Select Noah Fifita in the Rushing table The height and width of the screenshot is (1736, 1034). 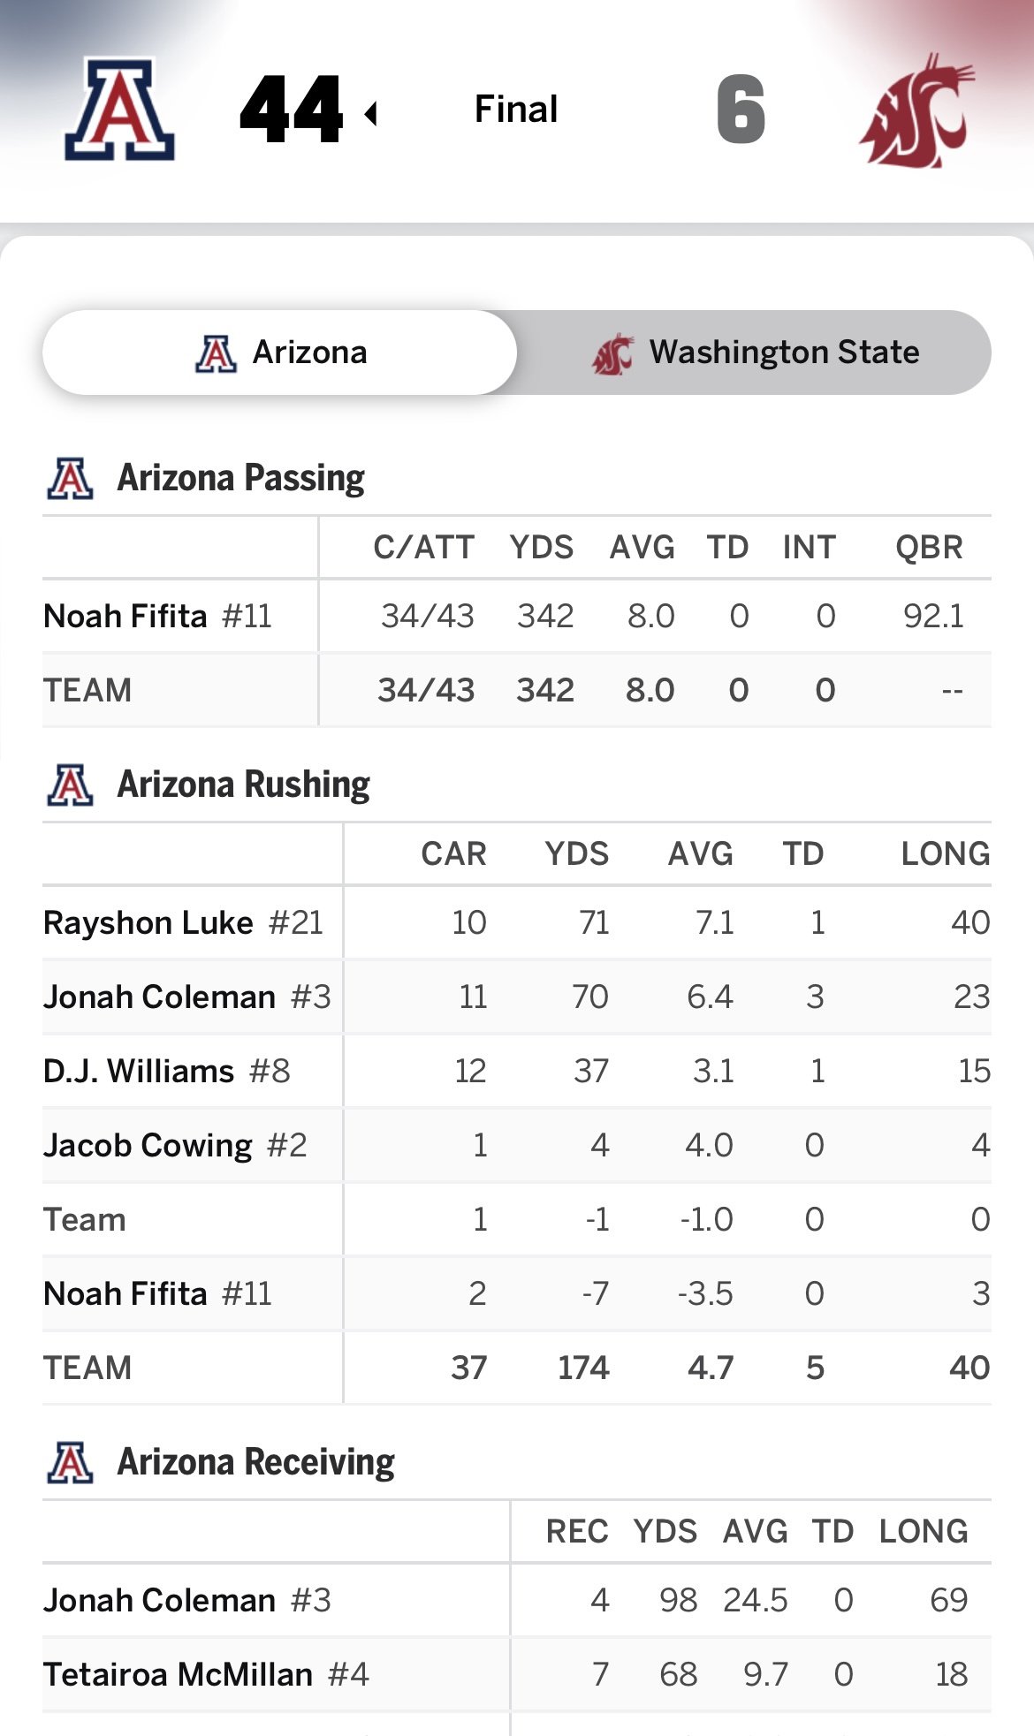pos(125,1293)
